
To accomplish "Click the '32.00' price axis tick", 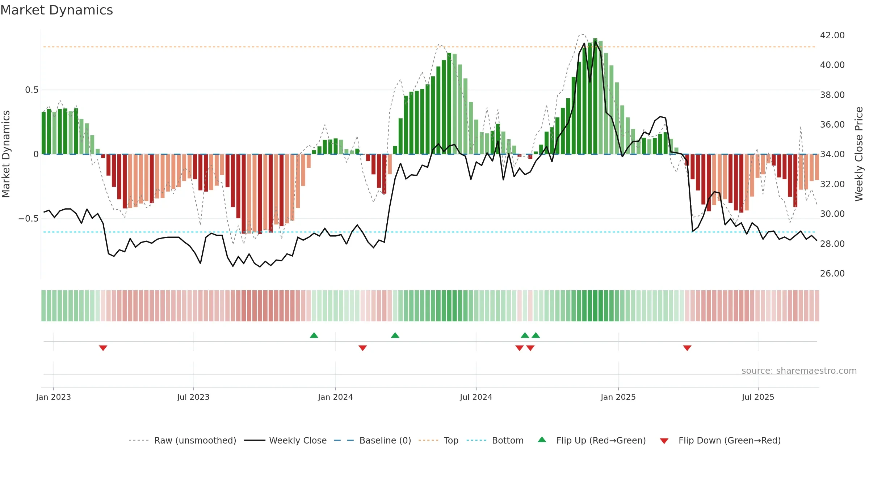I will coord(832,184).
